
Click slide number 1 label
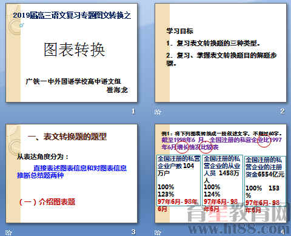pos(133,111)
